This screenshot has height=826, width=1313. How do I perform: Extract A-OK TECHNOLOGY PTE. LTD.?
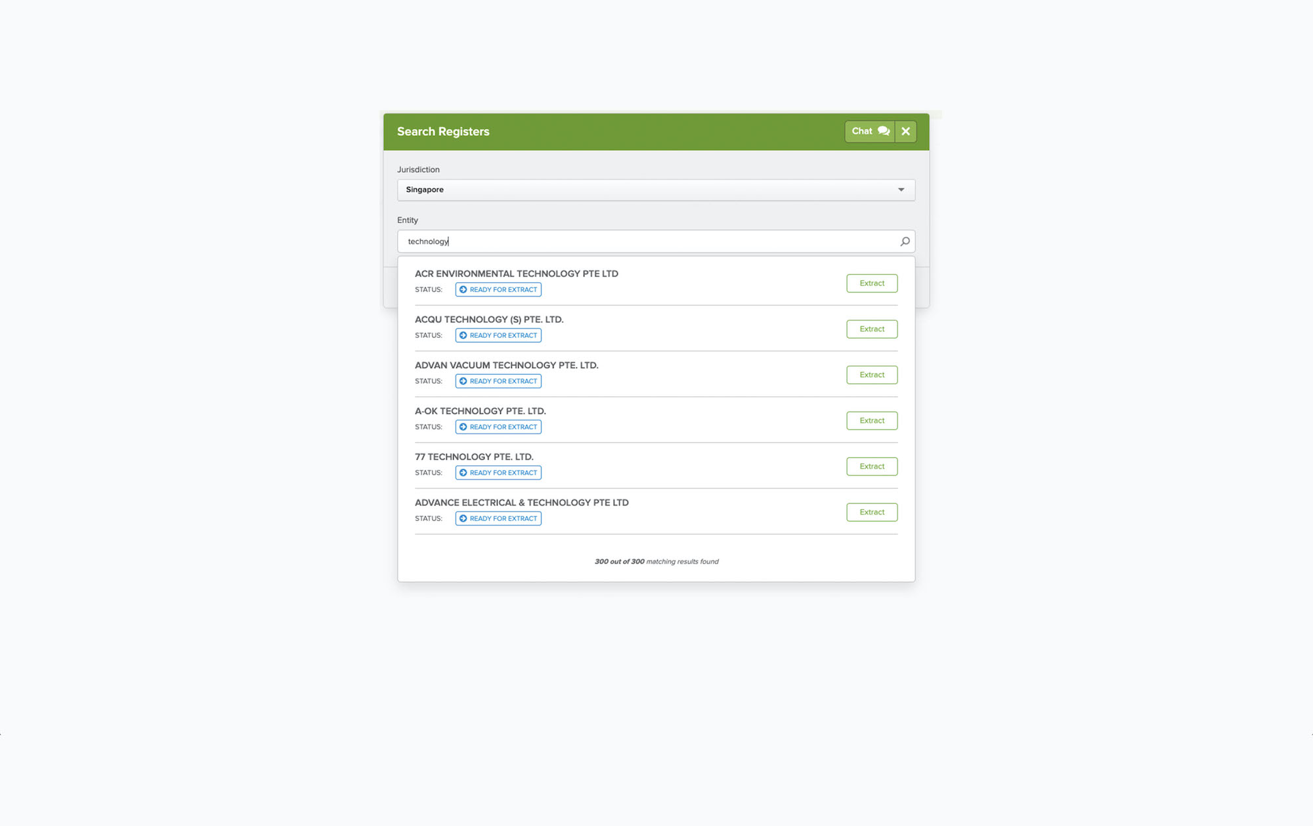tap(872, 421)
